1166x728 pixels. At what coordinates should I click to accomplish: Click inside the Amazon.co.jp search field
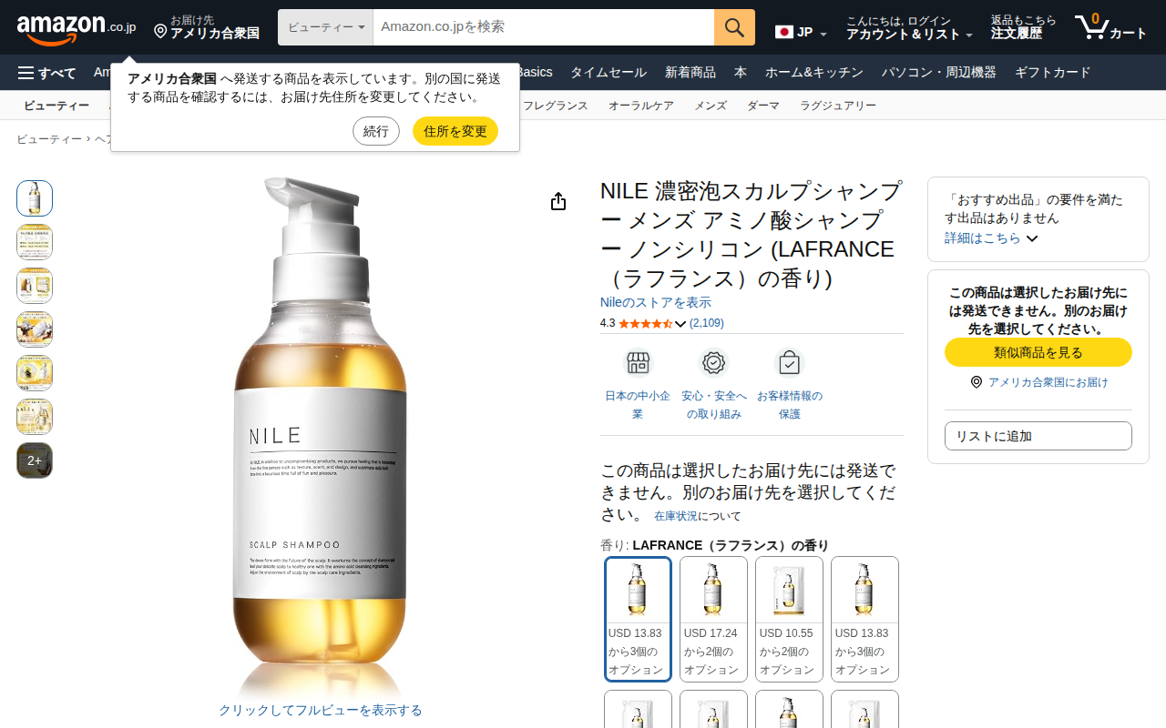point(544,27)
